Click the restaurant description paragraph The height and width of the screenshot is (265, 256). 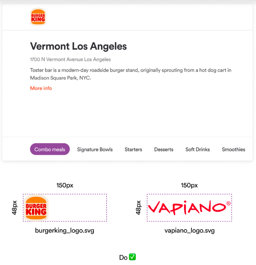[131, 74]
